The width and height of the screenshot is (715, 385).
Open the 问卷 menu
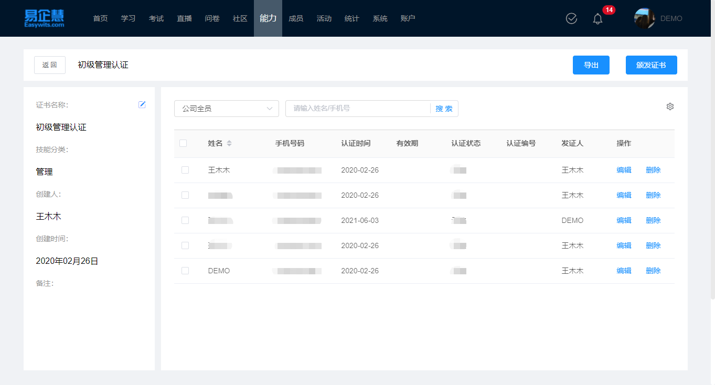point(212,18)
